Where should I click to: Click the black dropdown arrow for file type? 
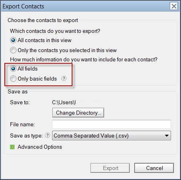(167, 136)
